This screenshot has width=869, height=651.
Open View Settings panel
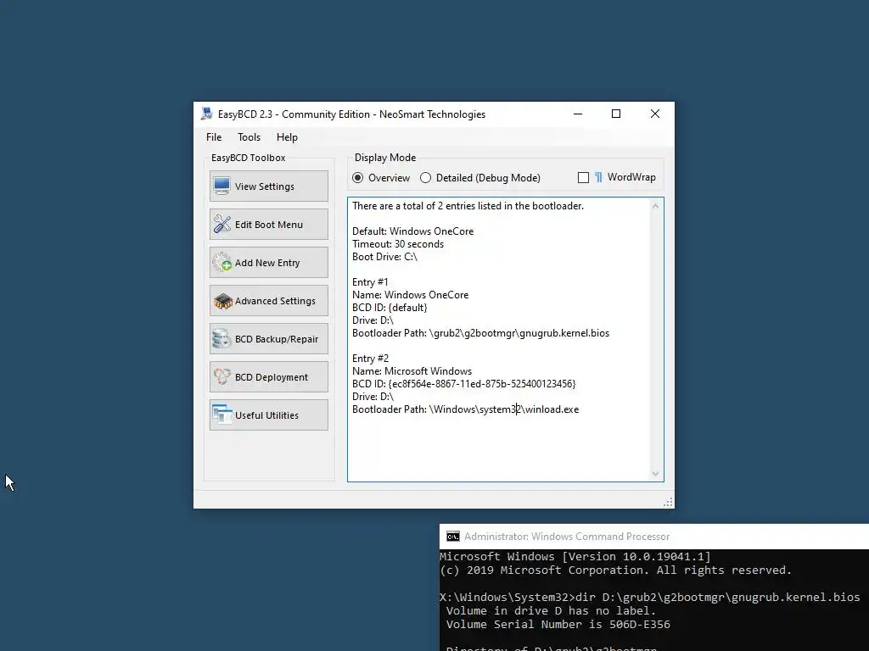[x=269, y=186]
